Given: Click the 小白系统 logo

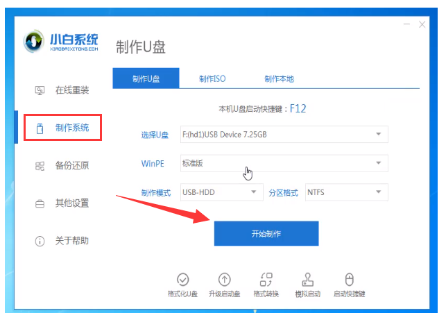Looking at the screenshot, I should point(60,42).
